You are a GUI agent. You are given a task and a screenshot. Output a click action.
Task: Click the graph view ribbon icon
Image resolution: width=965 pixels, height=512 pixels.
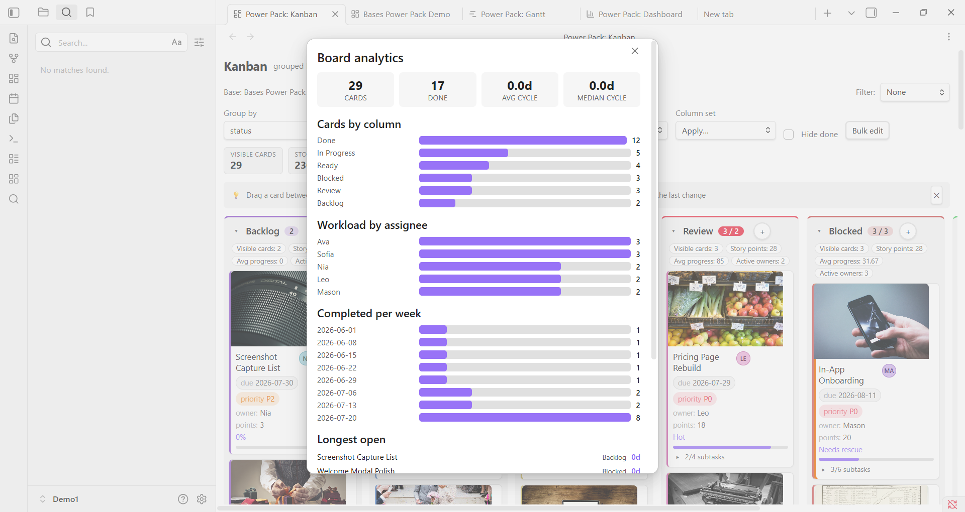click(14, 58)
